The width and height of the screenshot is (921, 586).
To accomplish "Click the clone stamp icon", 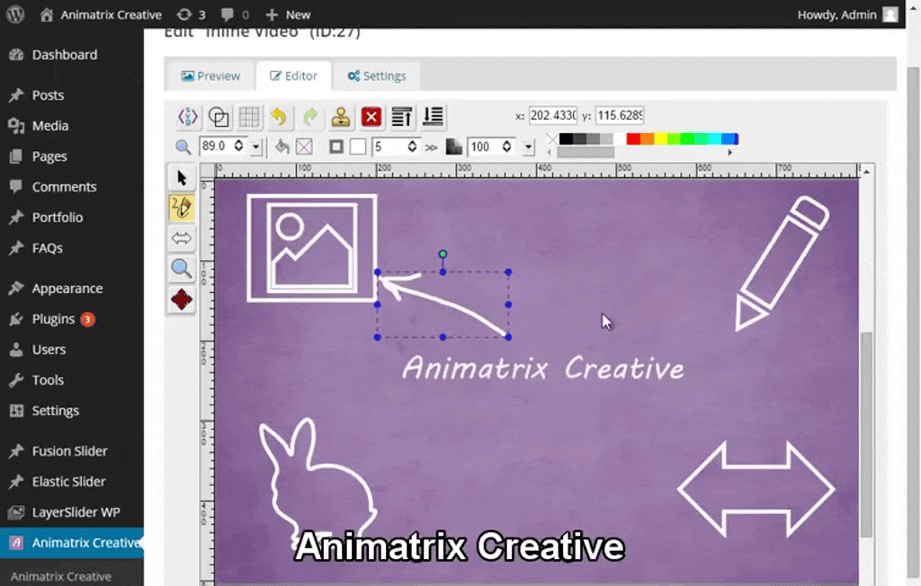I will tap(341, 117).
